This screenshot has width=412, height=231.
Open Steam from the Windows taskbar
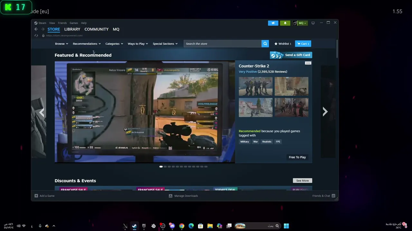click(134, 226)
